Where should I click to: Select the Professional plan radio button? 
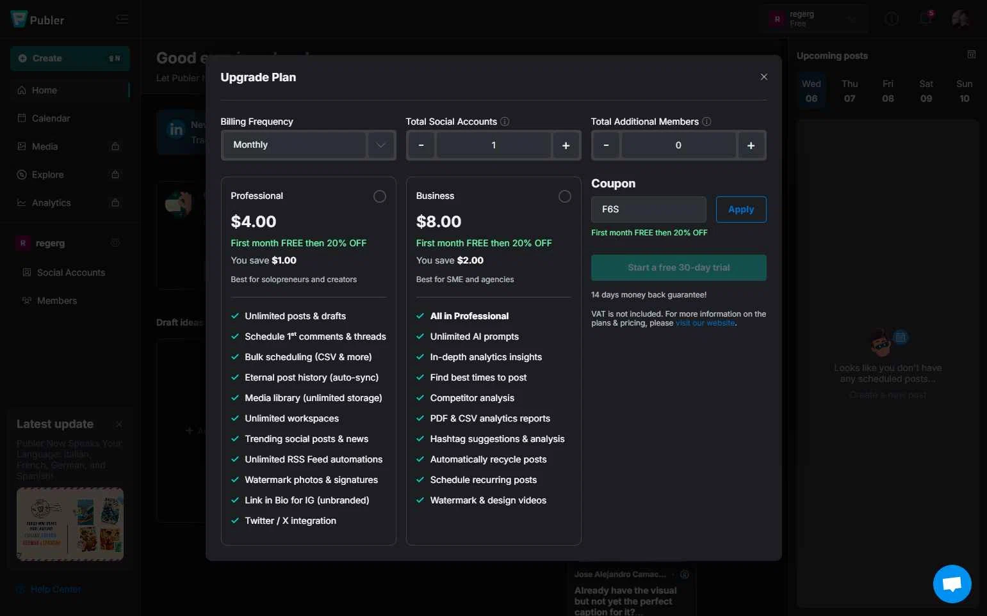380,196
